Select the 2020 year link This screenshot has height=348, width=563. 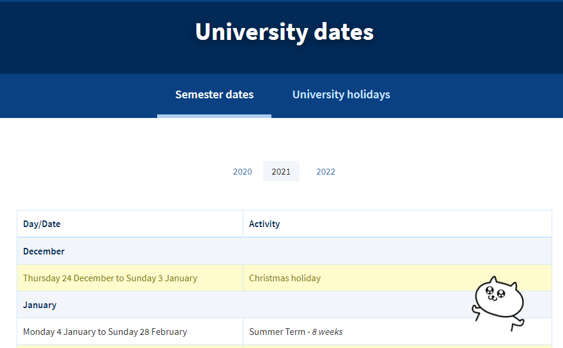pos(242,172)
